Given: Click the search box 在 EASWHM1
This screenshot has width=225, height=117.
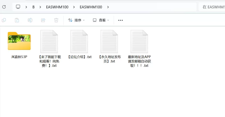Looking at the screenshot, I should (212, 7).
